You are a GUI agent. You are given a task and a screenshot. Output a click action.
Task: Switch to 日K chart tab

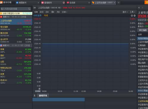pos(47,12)
